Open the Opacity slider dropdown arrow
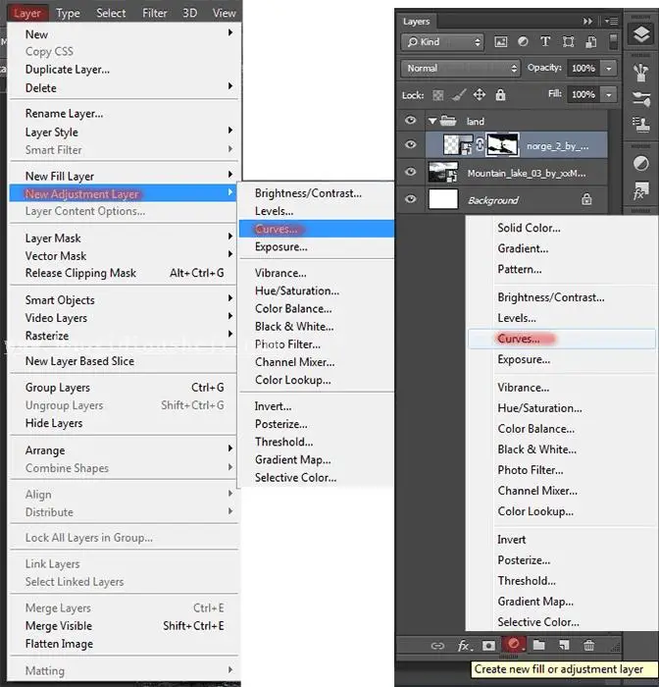The width and height of the screenshot is (659, 687). [609, 69]
